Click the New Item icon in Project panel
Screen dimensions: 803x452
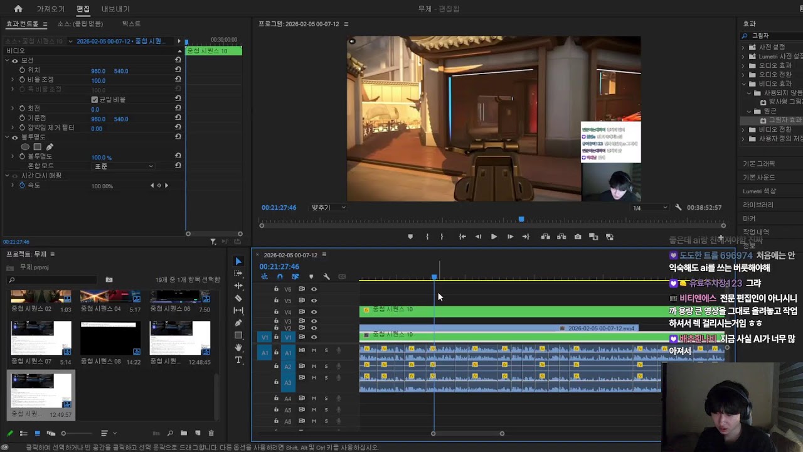click(x=198, y=433)
